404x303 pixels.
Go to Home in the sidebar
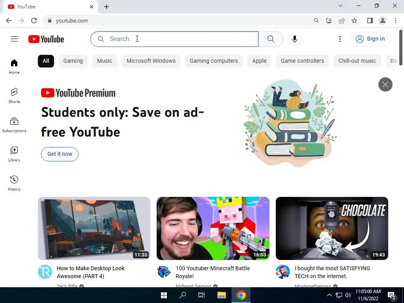click(14, 67)
